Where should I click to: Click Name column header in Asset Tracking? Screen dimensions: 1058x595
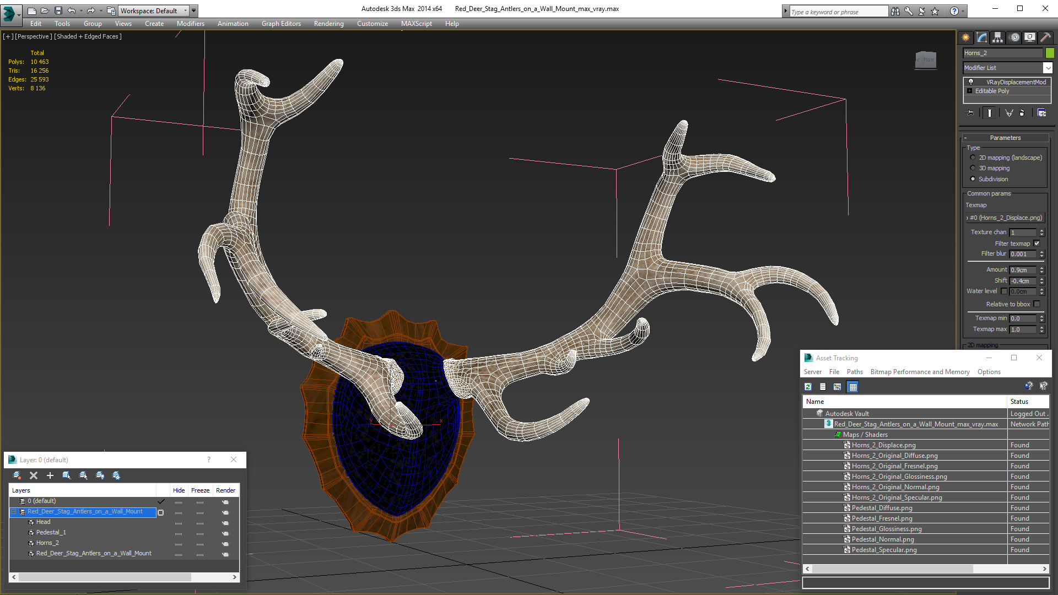pyautogui.click(x=905, y=402)
